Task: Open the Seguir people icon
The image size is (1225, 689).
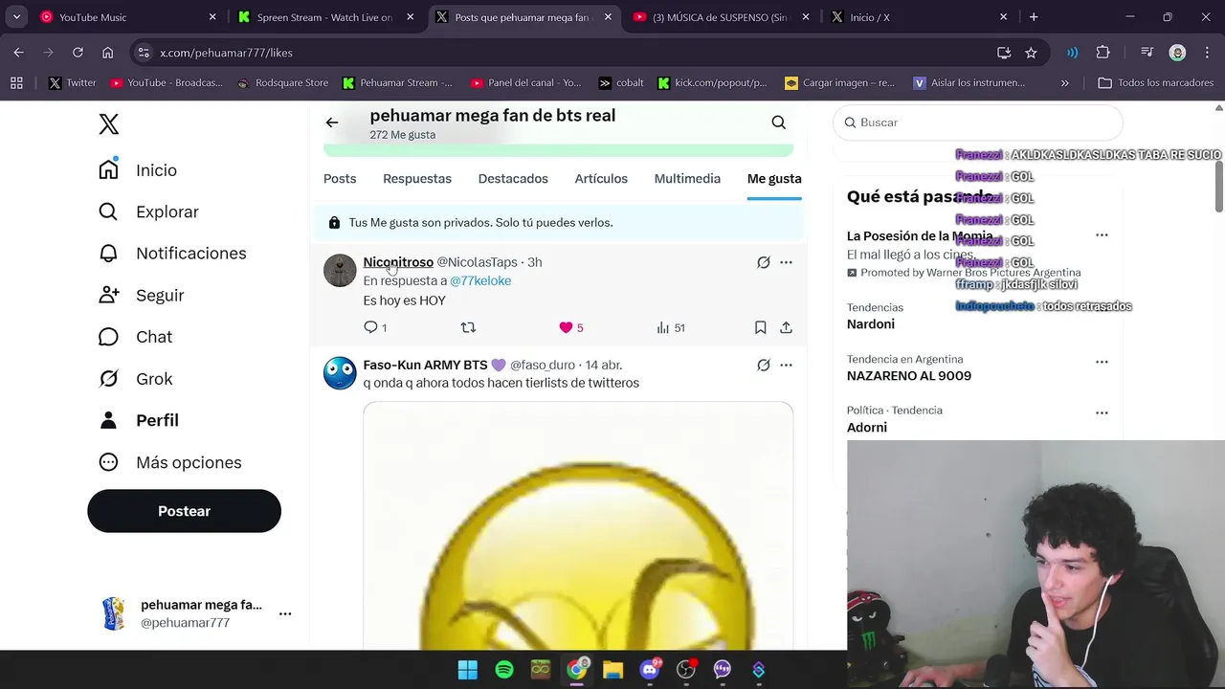Action: (109, 295)
